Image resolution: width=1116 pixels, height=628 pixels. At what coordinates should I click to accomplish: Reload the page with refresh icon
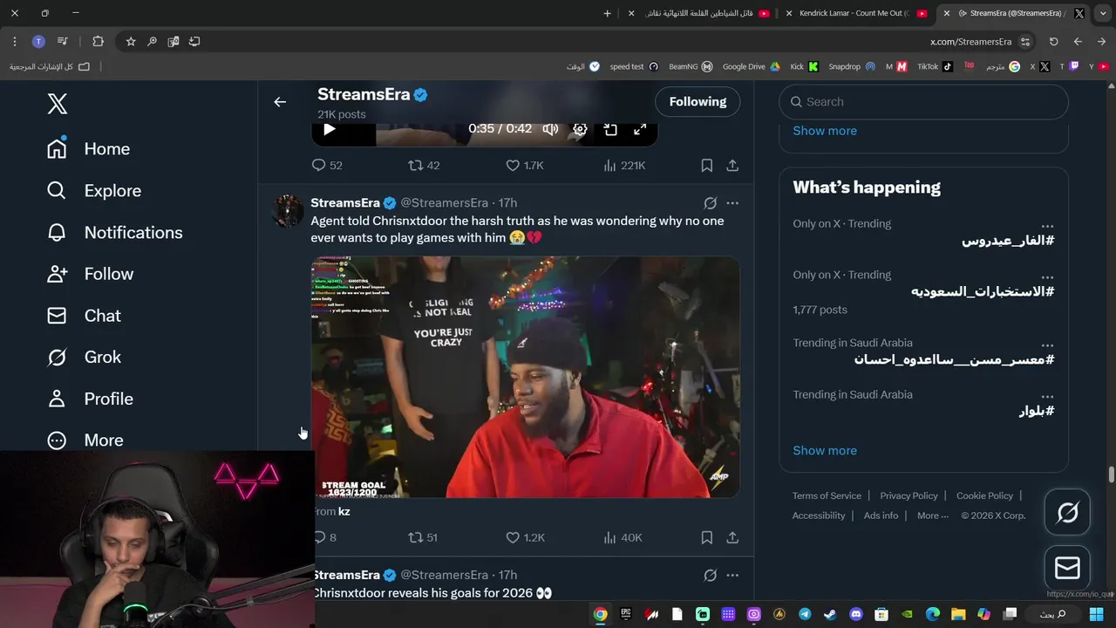1053,41
